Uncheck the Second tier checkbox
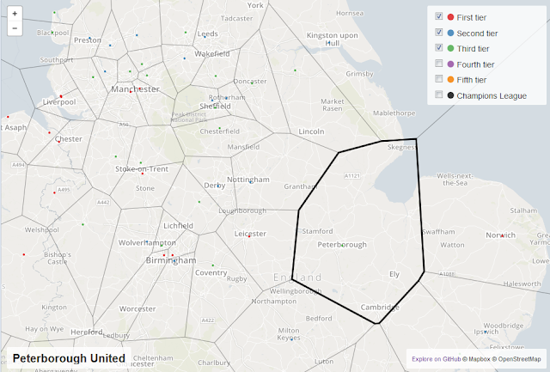 [x=438, y=33]
